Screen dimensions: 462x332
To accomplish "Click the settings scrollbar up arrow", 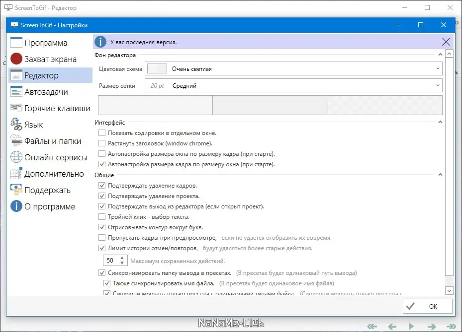I will [449, 54].
